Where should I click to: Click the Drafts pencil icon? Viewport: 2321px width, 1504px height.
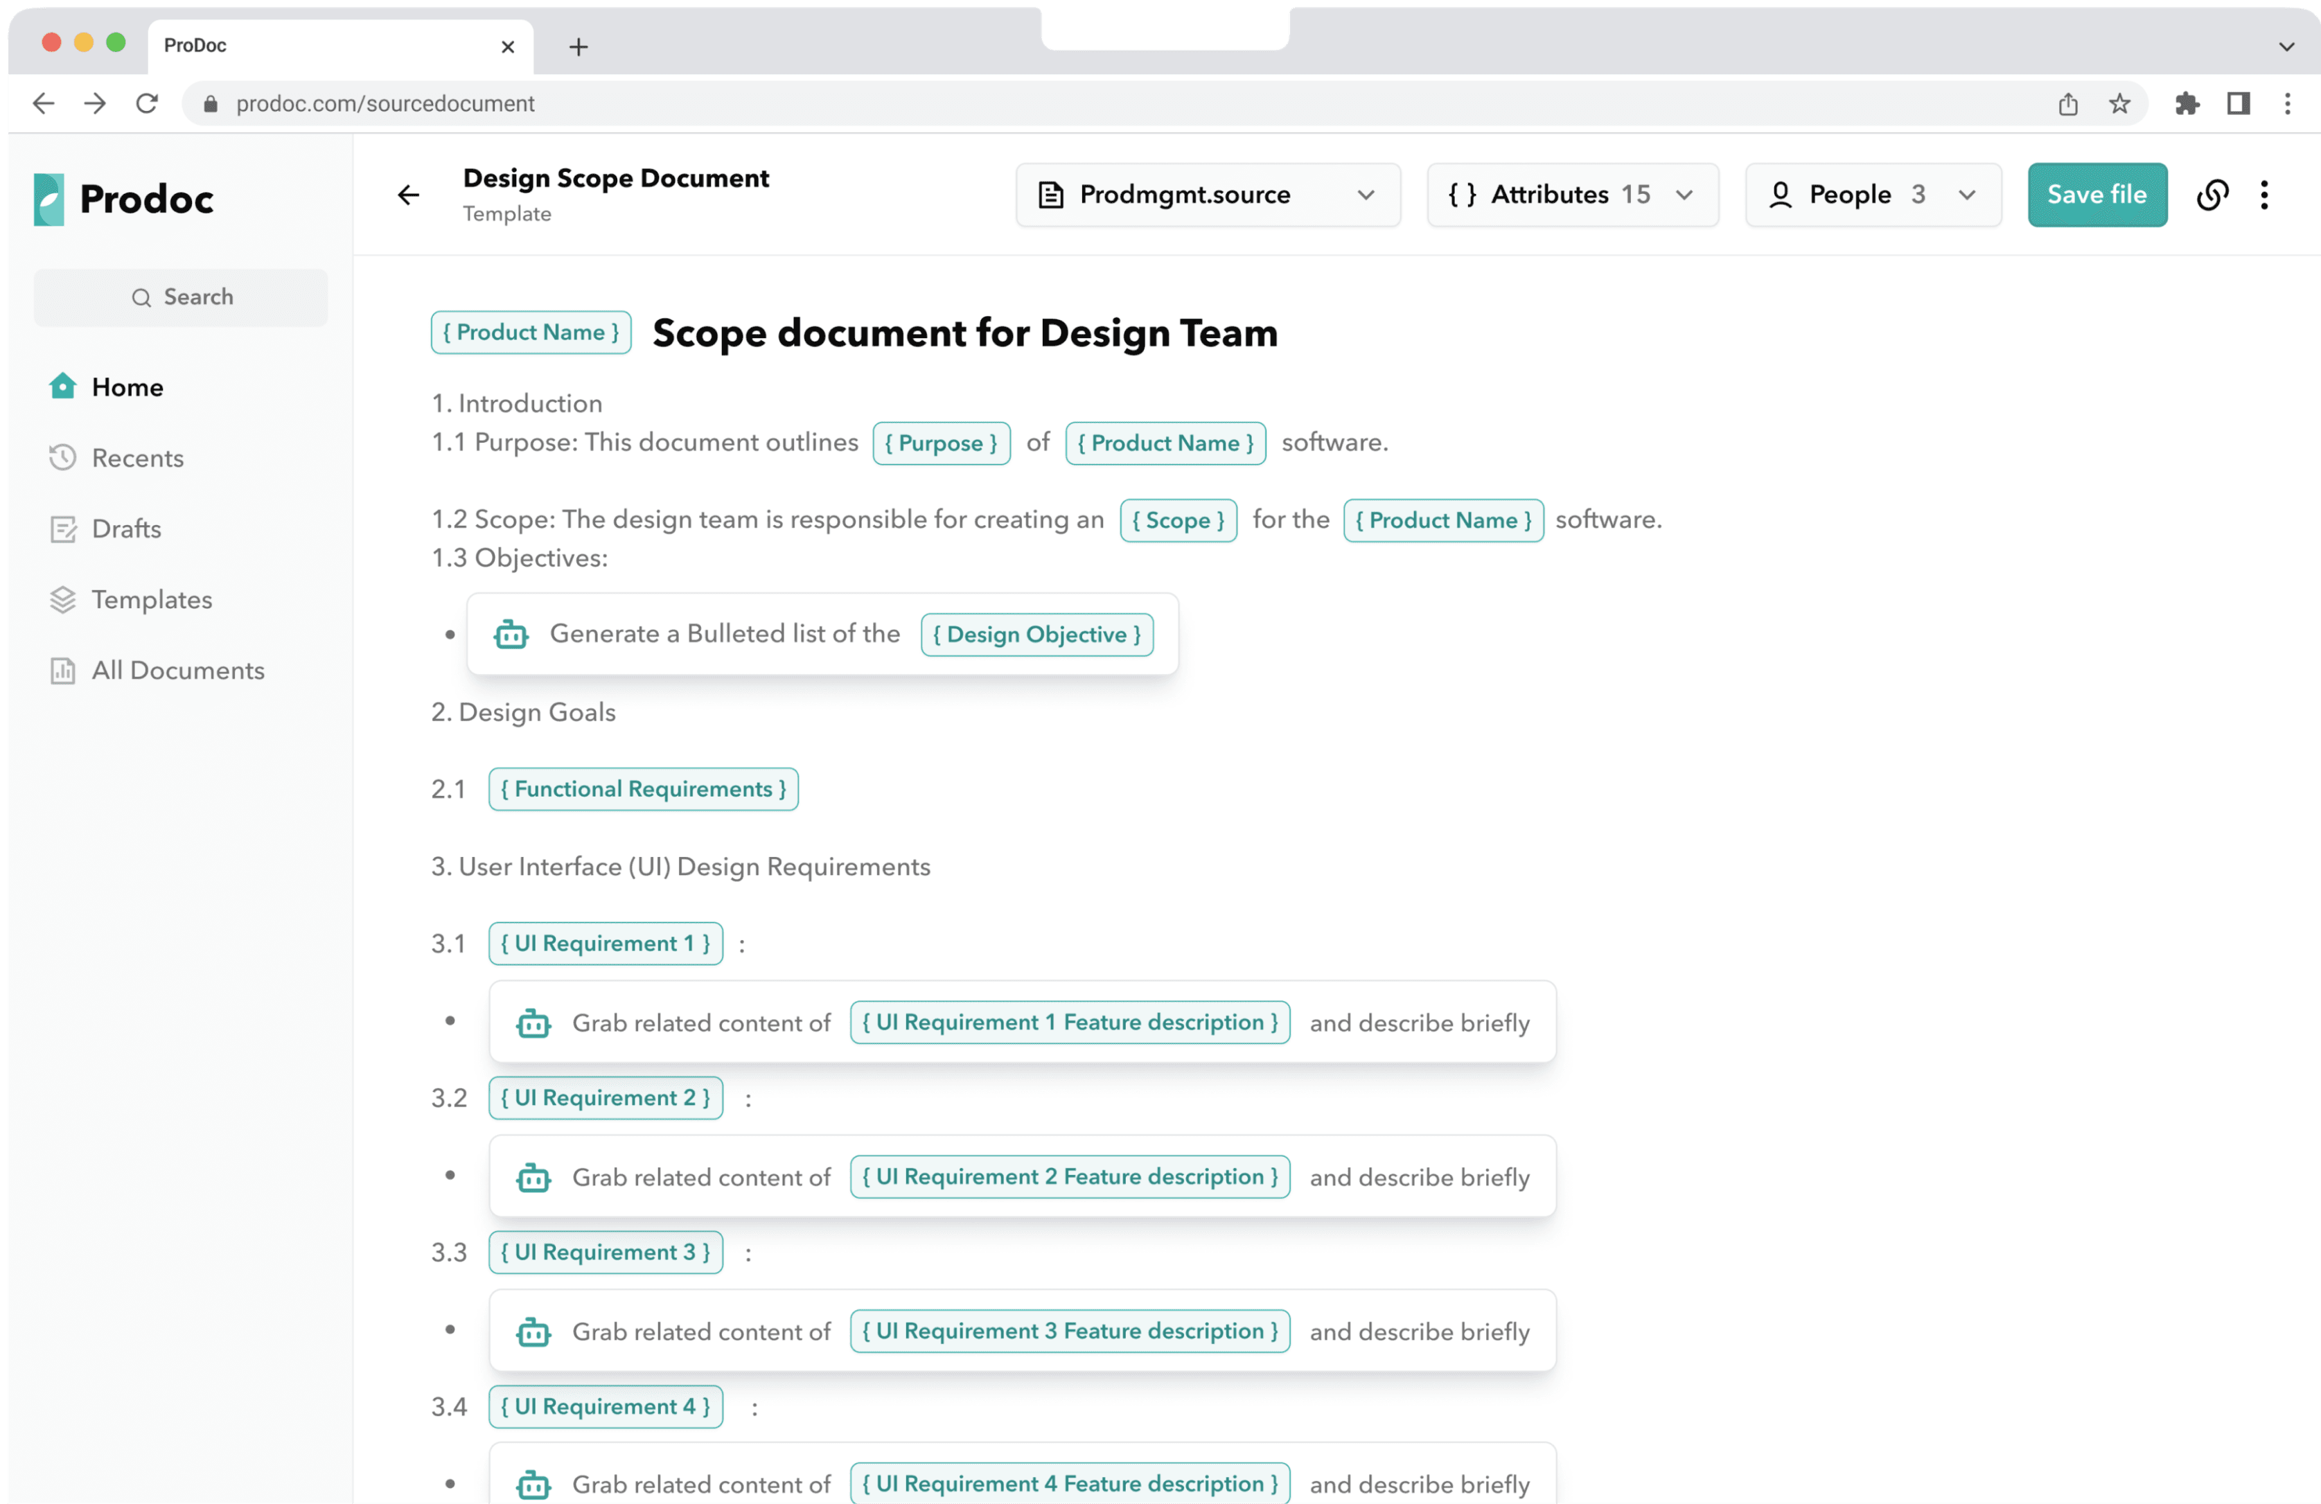[62, 529]
